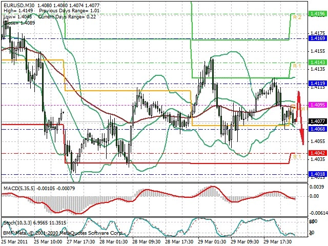Click the red 1.4042 S1 price label

tap(318, 153)
